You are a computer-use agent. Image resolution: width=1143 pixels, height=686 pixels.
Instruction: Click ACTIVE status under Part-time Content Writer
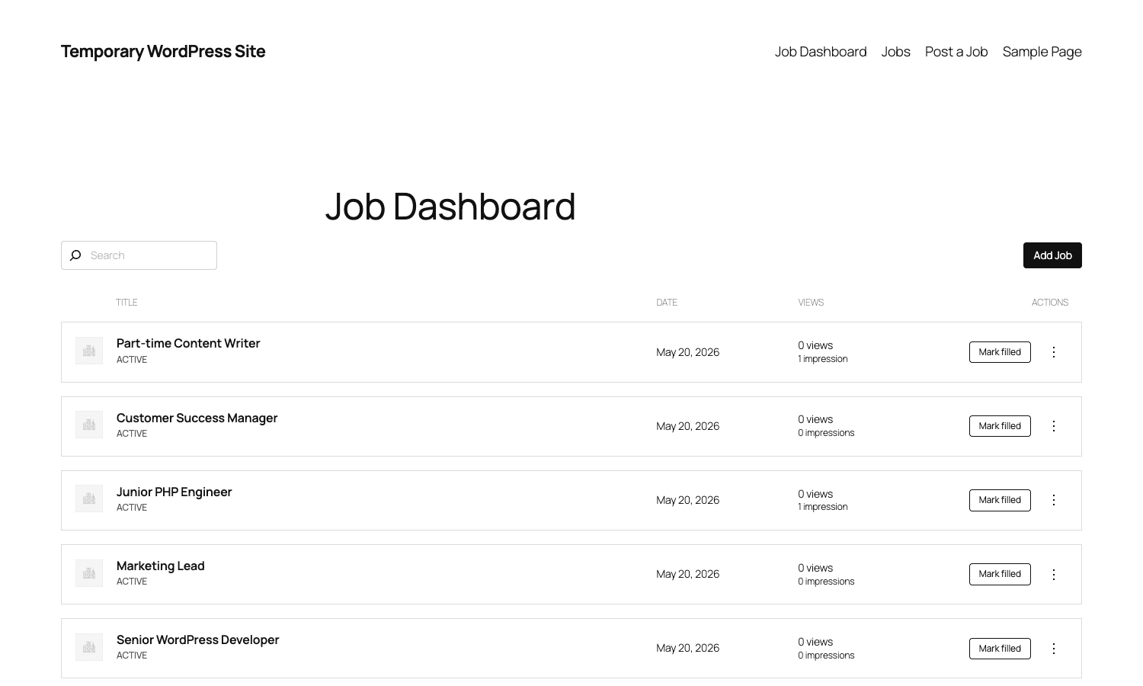pyautogui.click(x=132, y=360)
